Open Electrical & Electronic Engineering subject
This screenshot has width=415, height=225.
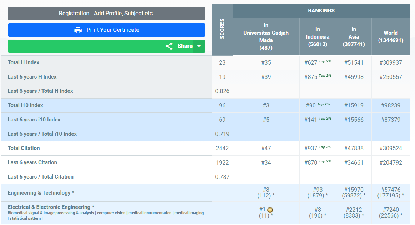51,207
